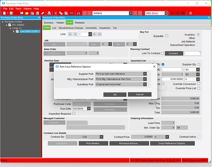Image resolution: width=212 pixels, height=167 pixels.
Task: Open the Substitute Part dropdown
Action: (145, 85)
